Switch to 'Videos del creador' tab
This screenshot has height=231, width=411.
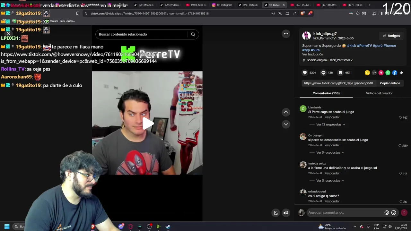pos(379,93)
